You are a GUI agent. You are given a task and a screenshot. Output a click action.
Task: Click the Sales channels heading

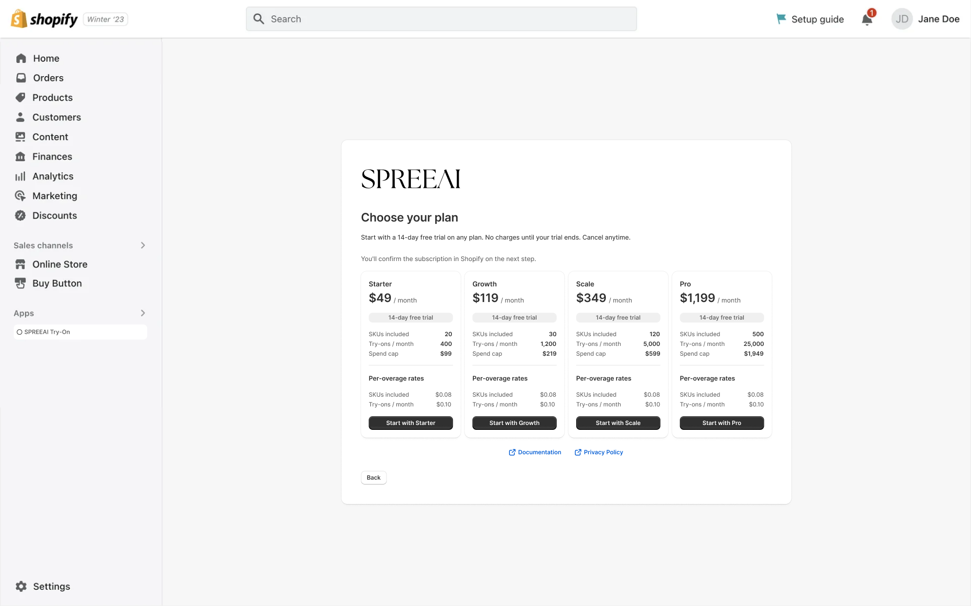[43, 245]
